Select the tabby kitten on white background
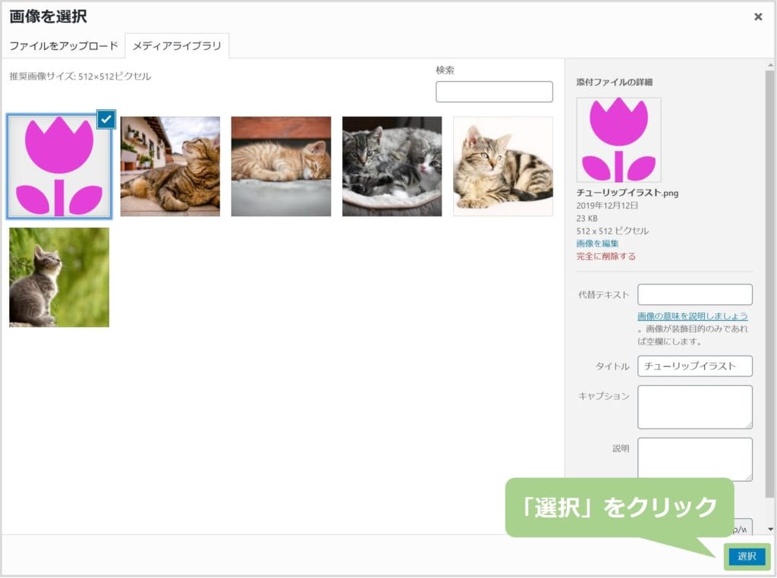 click(x=503, y=166)
